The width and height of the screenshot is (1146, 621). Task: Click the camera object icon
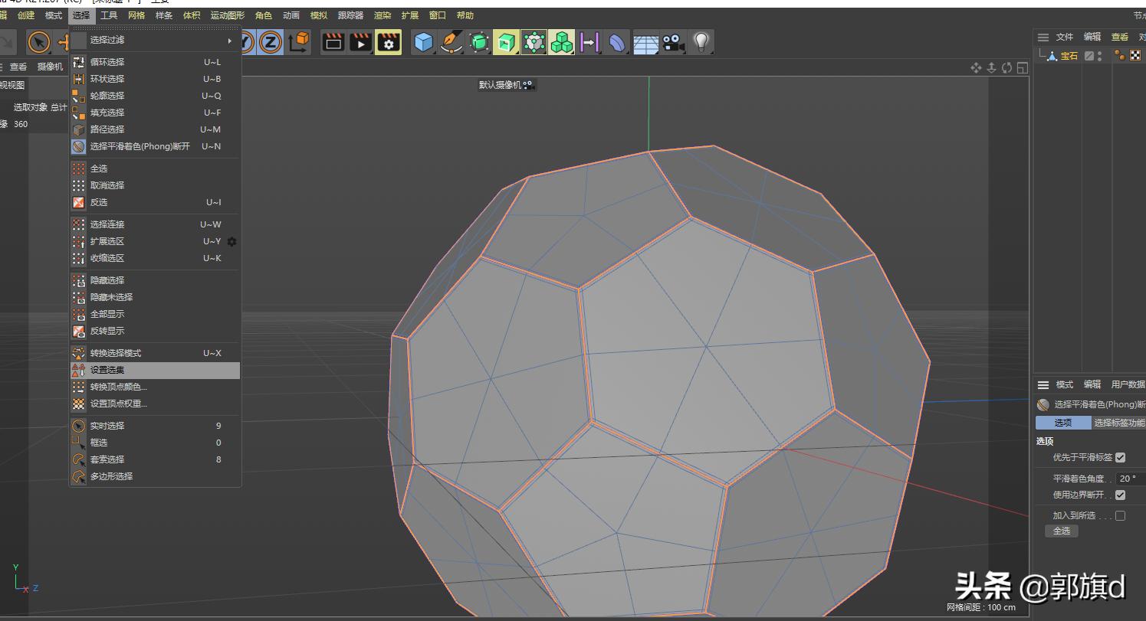[x=672, y=43]
